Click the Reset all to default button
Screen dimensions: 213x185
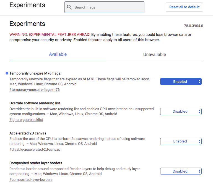click(184, 7)
